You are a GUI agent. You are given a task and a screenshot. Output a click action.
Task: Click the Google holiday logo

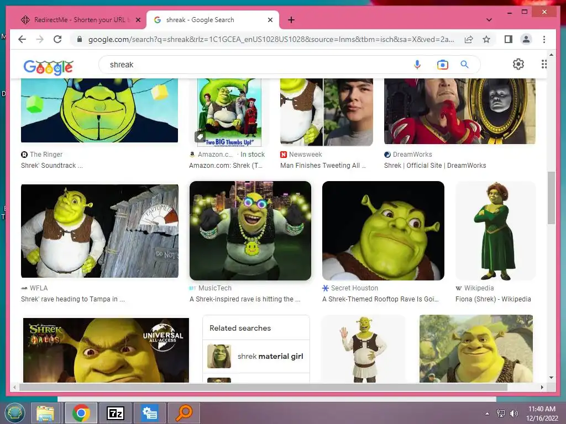(x=49, y=67)
